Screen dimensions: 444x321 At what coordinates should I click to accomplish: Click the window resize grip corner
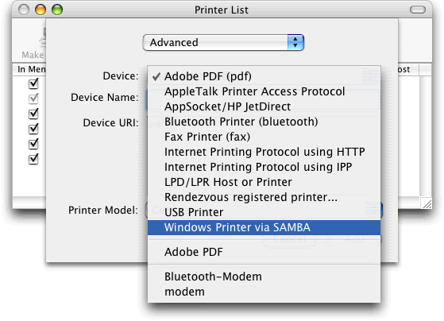coord(427,203)
